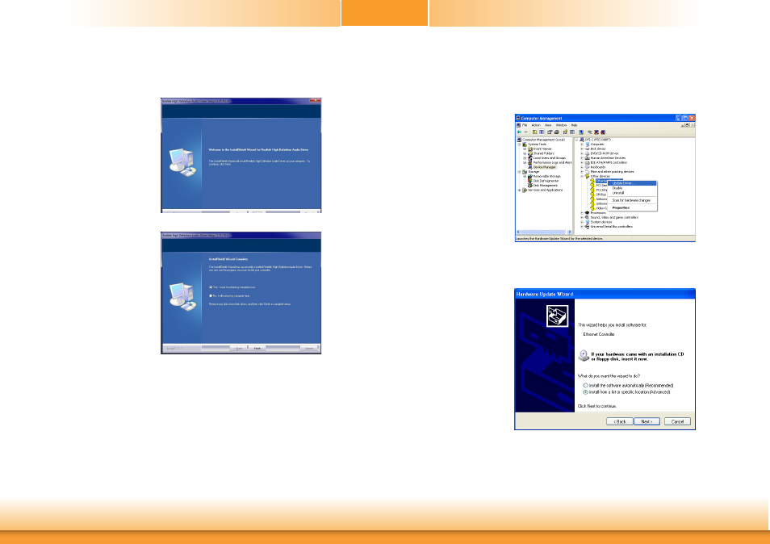Click Next in Hardware Update Wizard
Image resolution: width=770 pixels, height=544 pixels.
coord(647,421)
